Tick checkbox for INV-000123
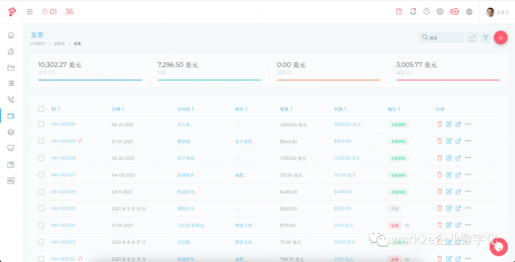515x262 pixels. pos(41,242)
